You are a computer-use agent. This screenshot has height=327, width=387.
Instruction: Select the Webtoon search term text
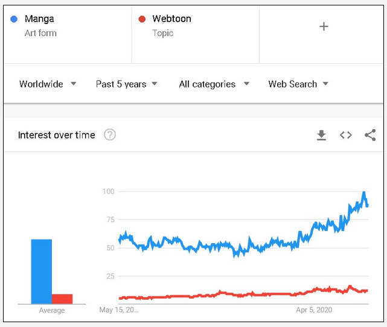tap(172, 19)
